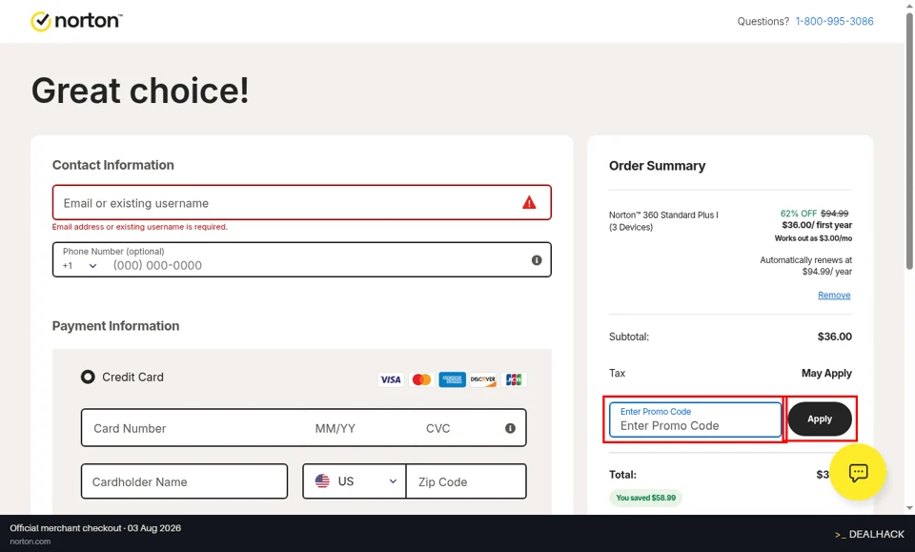Click the '62% OFF' text

(x=799, y=214)
